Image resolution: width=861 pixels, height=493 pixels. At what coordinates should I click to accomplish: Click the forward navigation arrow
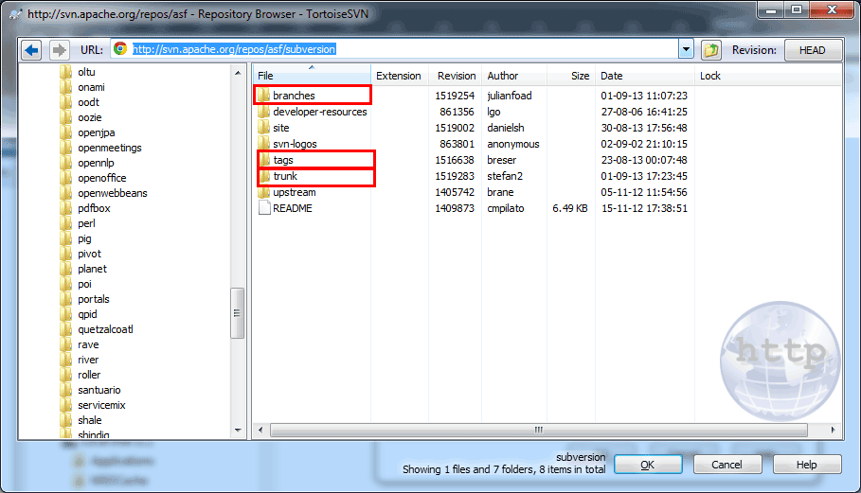(59, 50)
